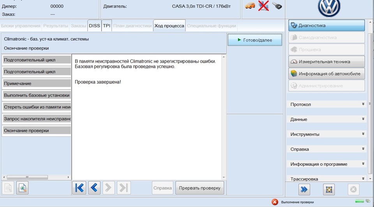
Task: Switch to DISS tab
Action: pos(94,26)
